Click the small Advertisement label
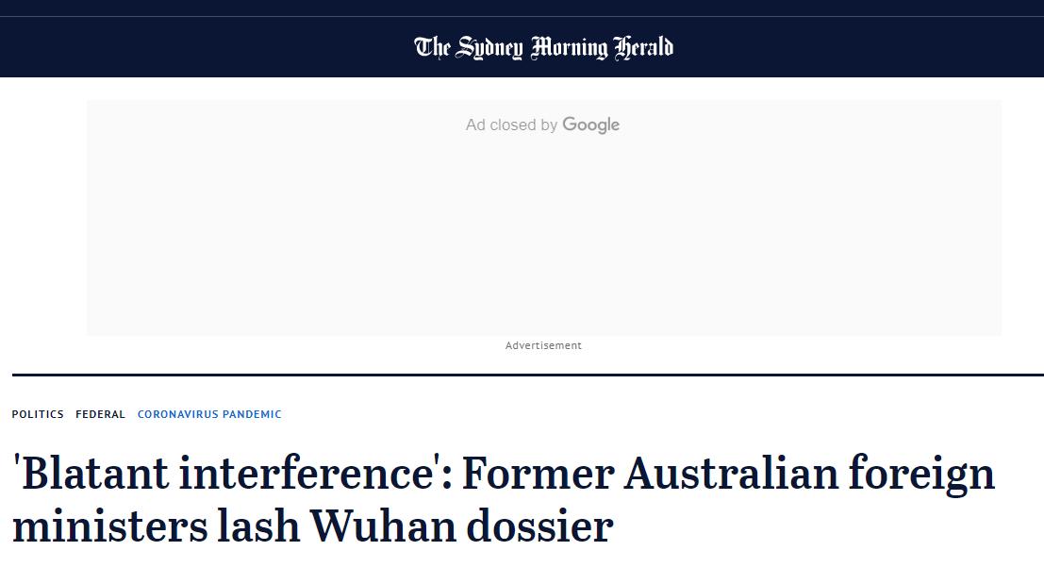Viewport: 1044px width, 584px height. point(543,346)
